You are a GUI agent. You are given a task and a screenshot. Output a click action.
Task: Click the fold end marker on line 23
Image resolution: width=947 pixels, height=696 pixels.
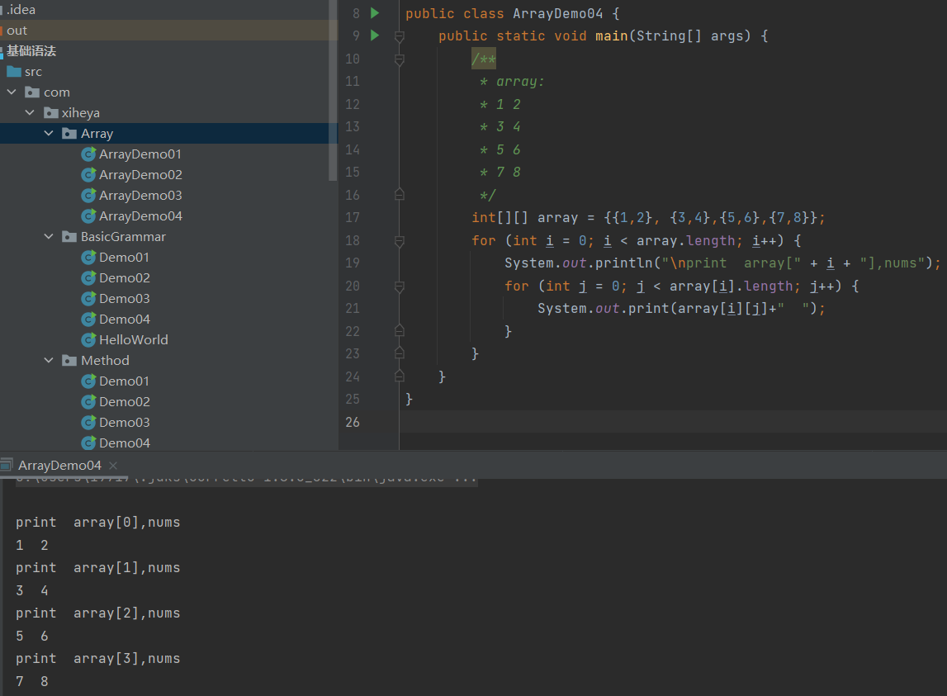[400, 353]
